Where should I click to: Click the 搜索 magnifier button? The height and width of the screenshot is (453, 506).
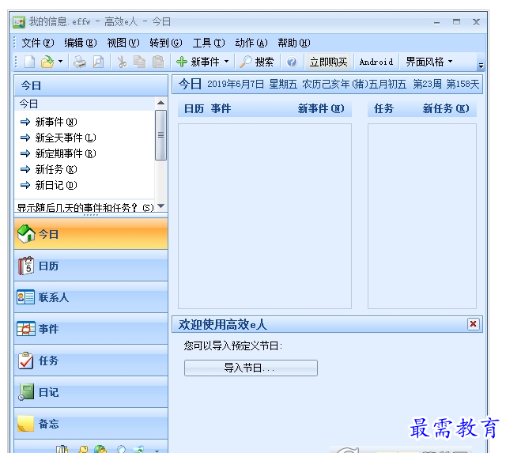click(256, 62)
